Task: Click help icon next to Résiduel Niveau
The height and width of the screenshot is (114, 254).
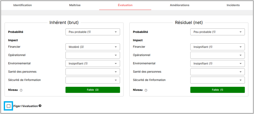Action: pos(146,90)
